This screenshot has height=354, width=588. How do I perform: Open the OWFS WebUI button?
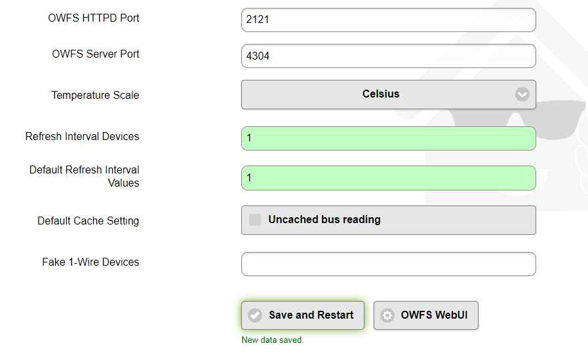[x=426, y=315]
